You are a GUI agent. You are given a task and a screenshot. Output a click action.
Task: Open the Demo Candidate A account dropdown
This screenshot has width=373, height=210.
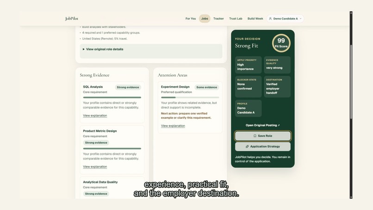coord(285,19)
